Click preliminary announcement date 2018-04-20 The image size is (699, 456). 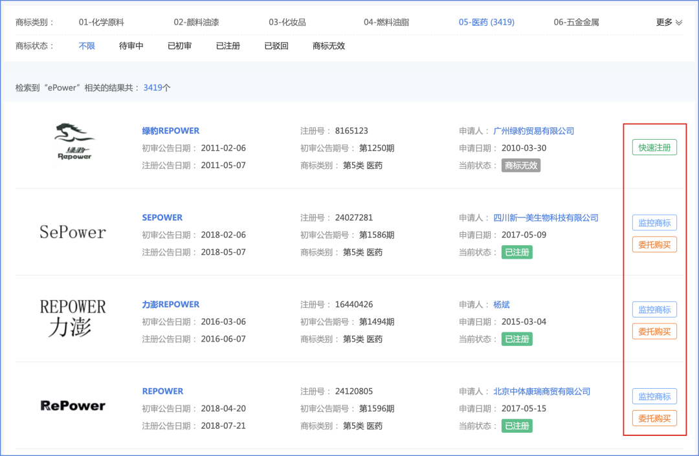tap(223, 409)
